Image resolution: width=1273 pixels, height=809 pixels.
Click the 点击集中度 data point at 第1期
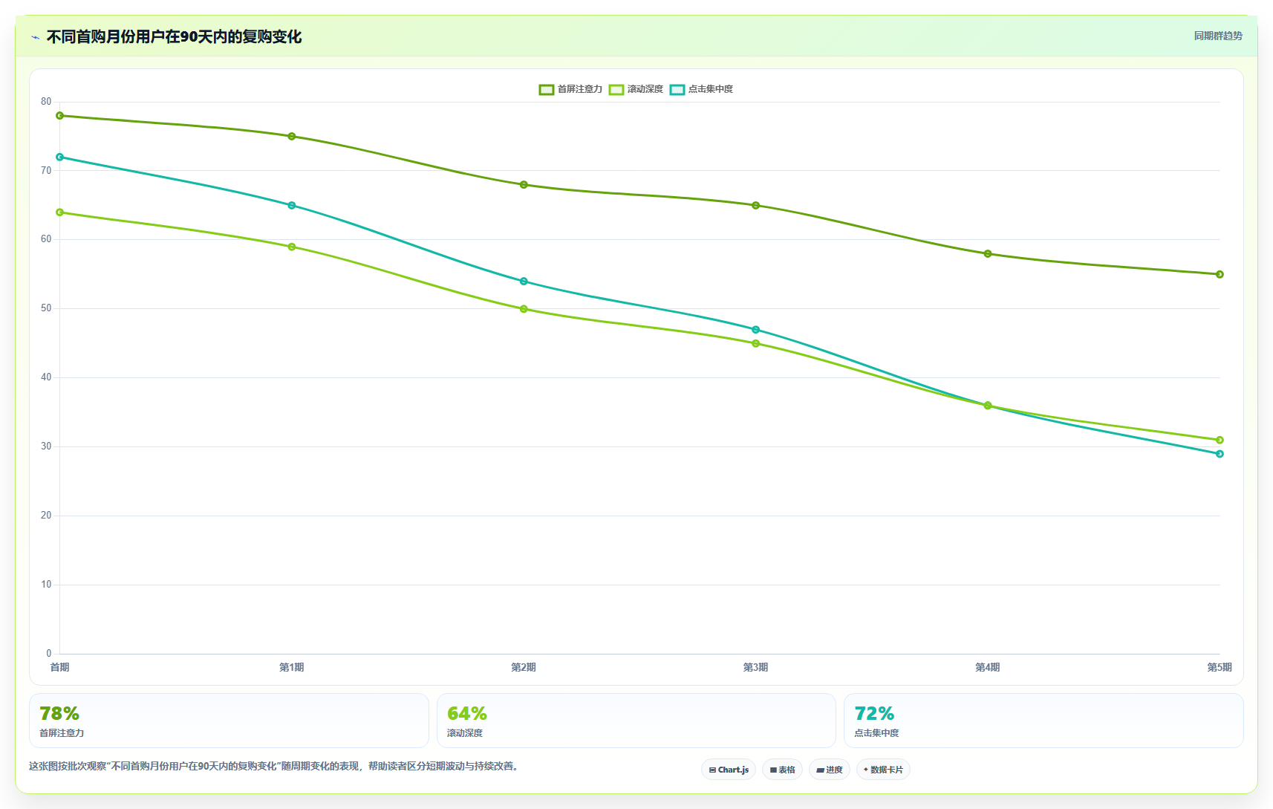point(292,206)
